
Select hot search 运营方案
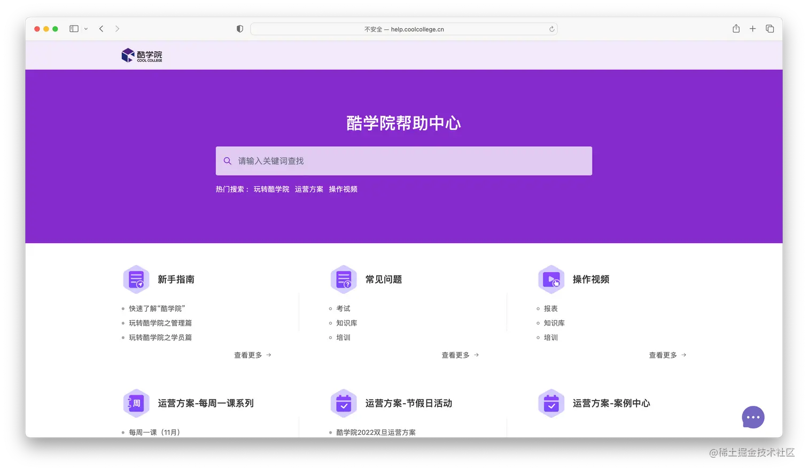point(309,189)
